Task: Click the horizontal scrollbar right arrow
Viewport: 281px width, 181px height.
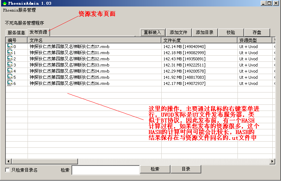Action: (272, 161)
